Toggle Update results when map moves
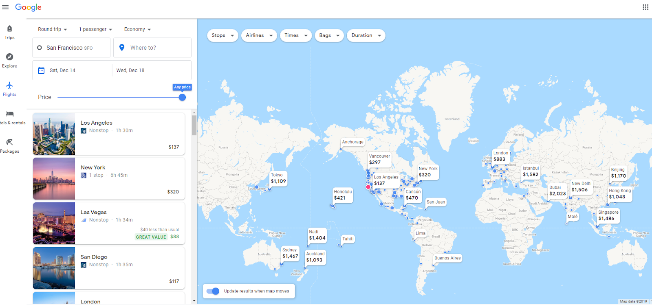Viewport: 652px width, 305px height. coord(213,291)
